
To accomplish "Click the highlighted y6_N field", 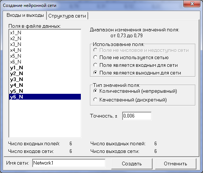I will (x=45, y=97).
